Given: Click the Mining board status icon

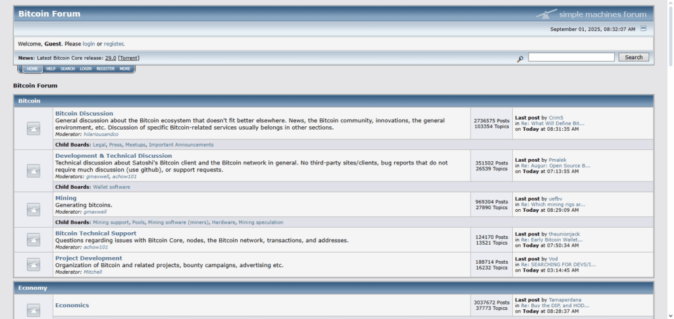Looking at the screenshot, I should 34,210.
